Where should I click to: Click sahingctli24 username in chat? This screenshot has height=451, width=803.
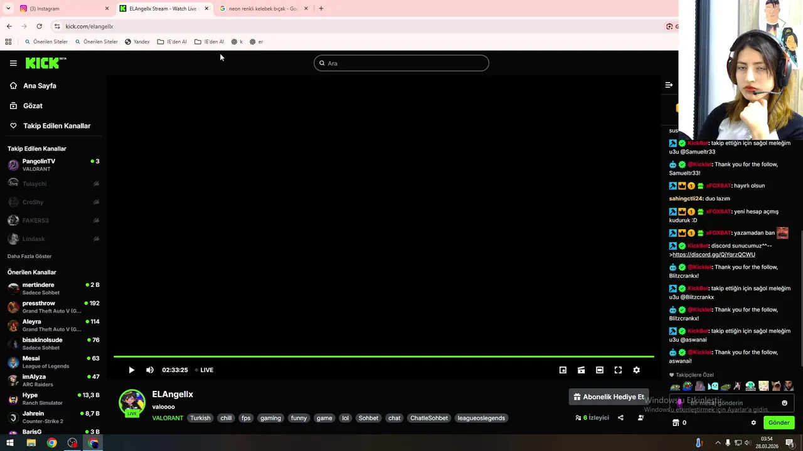[x=686, y=199]
